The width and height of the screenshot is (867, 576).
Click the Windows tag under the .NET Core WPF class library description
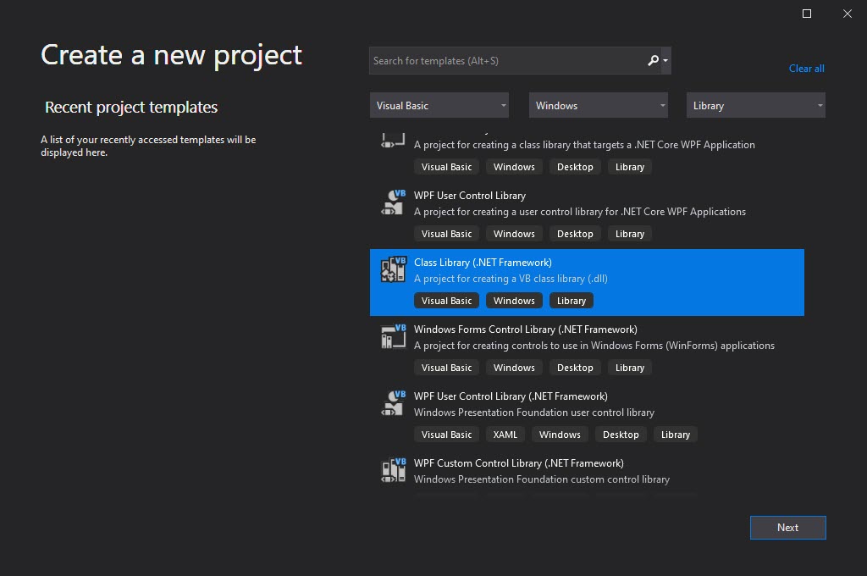pyautogui.click(x=514, y=167)
